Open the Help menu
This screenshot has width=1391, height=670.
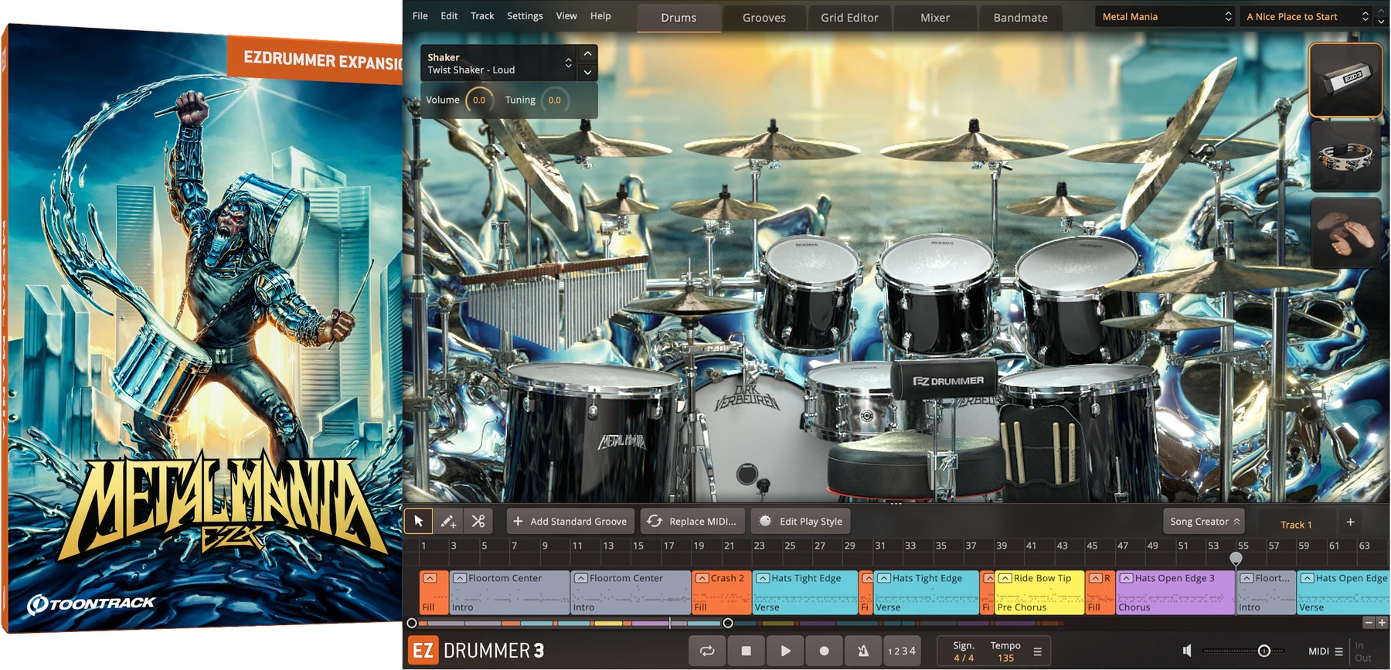[x=600, y=15]
